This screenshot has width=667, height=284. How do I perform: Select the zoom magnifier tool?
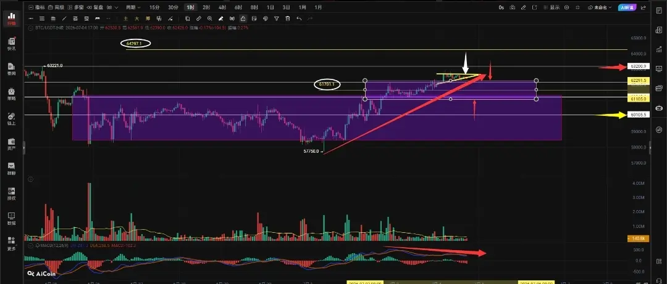(x=210, y=18)
